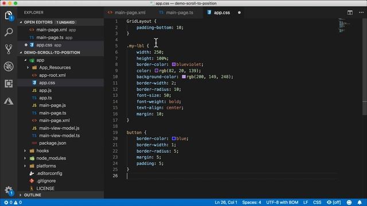367x206 pixels.
Task: Collapse the Open Editors section
Action: (21, 22)
